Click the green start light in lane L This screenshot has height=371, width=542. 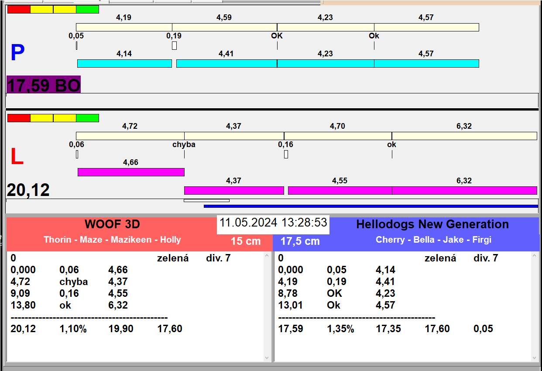coord(87,118)
